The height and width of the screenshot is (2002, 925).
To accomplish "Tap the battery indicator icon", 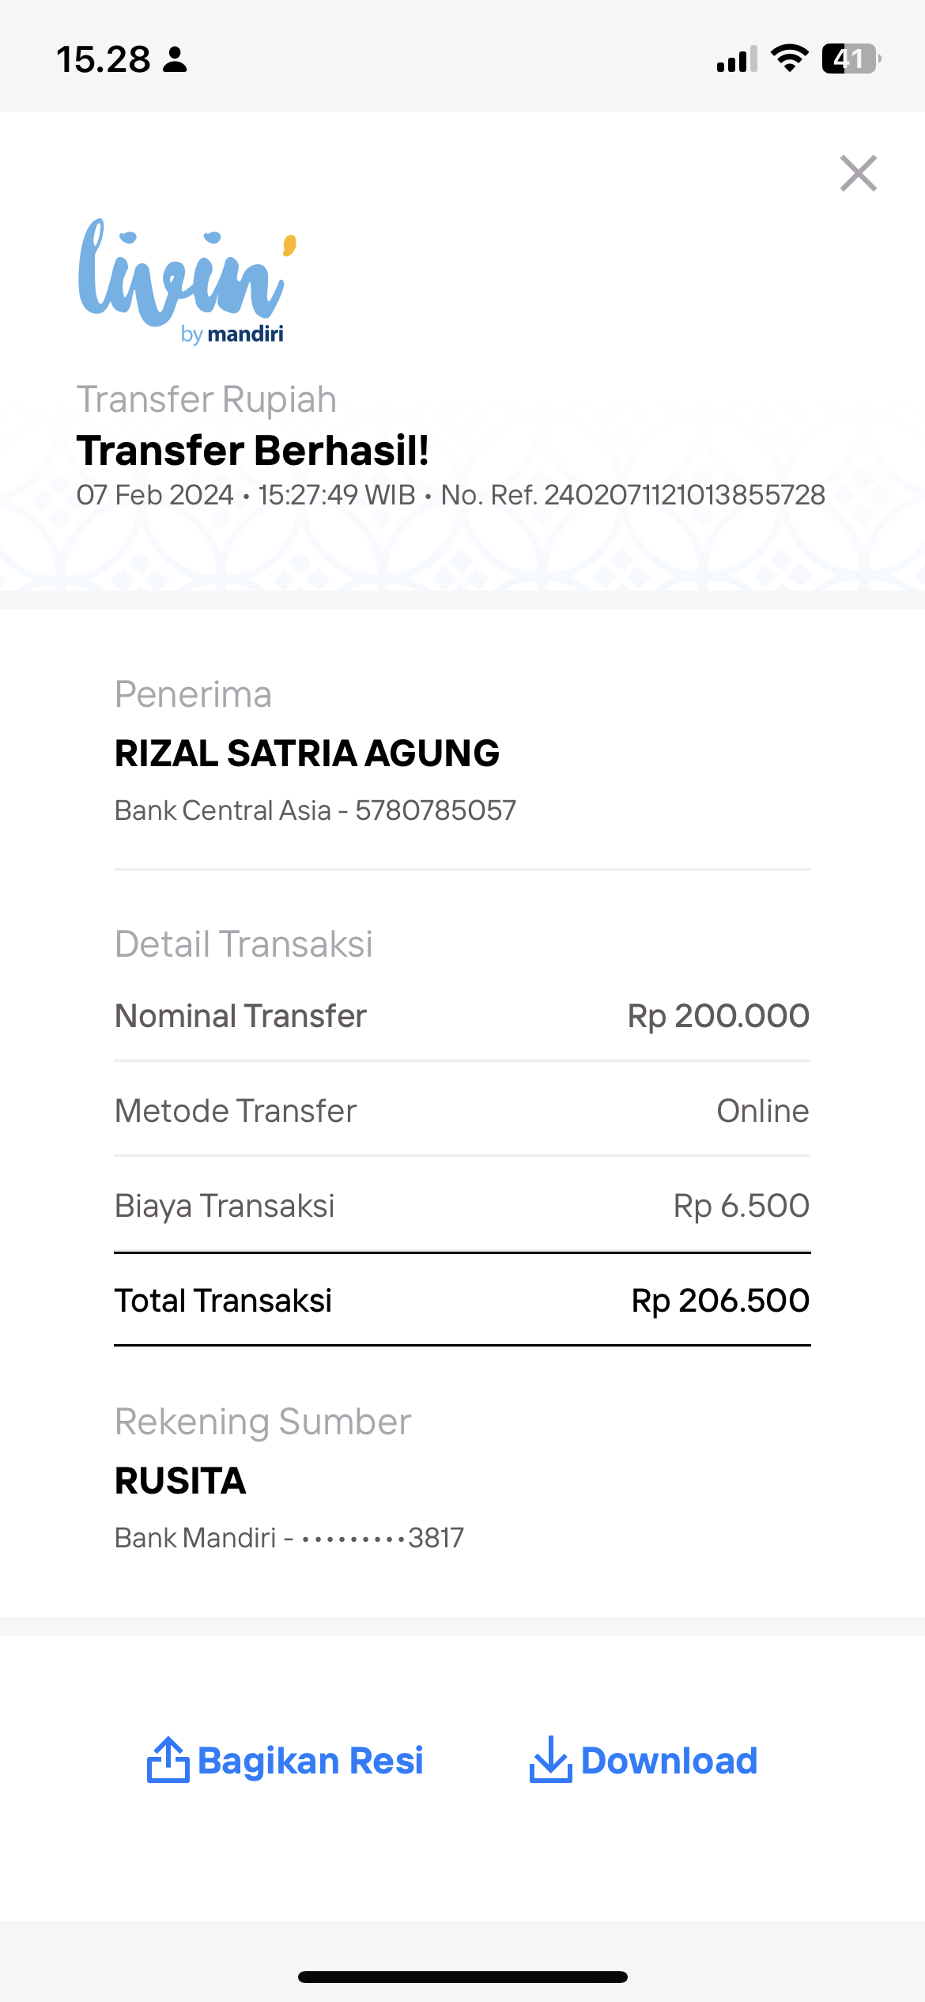I will coord(851,59).
